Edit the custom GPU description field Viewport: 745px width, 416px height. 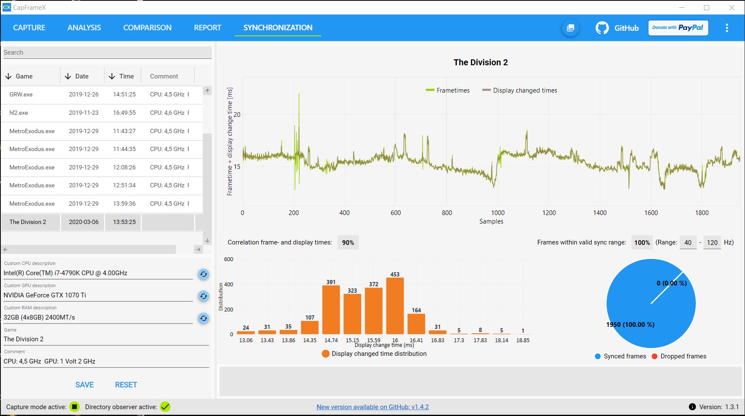[x=98, y=295]
